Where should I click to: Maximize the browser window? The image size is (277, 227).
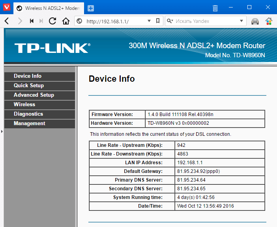tap(249, 7)
